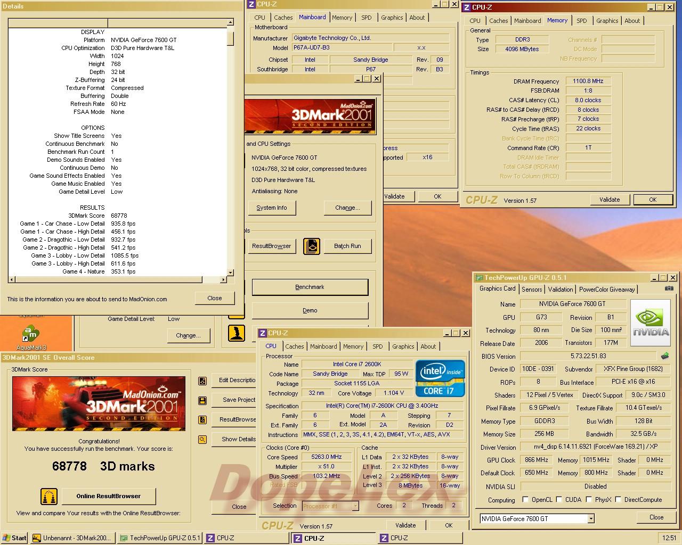The height and width of the screenshot is (545, 682).
Task: Switch to the Sensors tab in GPU-Z
Action: (532, 290)
